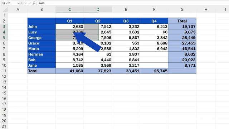This screenshot has height=129, width=229.
Task: Click Lucy's Q4 cell showing 60
Action: pos(154,32)
